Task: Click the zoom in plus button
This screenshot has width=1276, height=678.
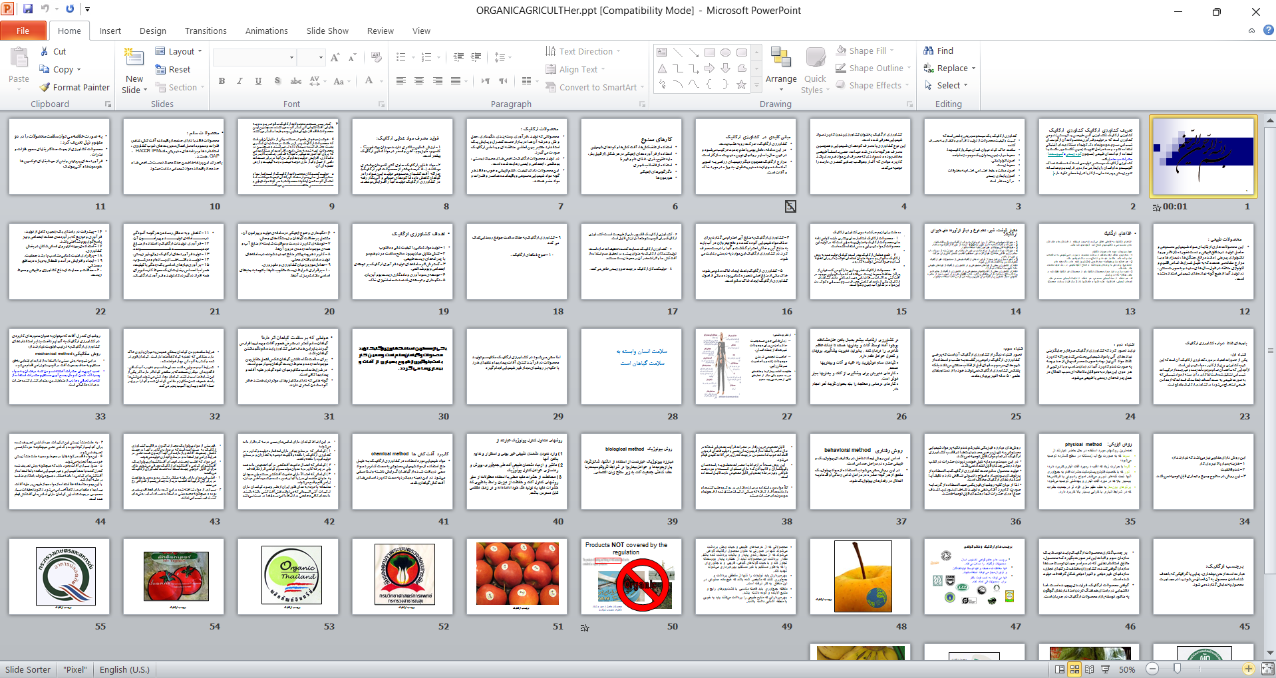Action: click(1249, 669)
